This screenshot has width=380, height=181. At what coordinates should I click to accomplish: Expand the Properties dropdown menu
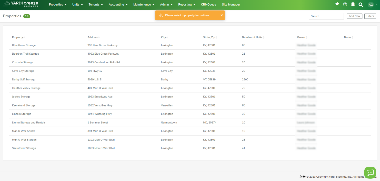[x=57, y=5]
